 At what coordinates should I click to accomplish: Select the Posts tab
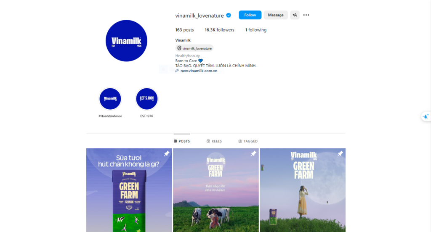click(x=182, y=141)
